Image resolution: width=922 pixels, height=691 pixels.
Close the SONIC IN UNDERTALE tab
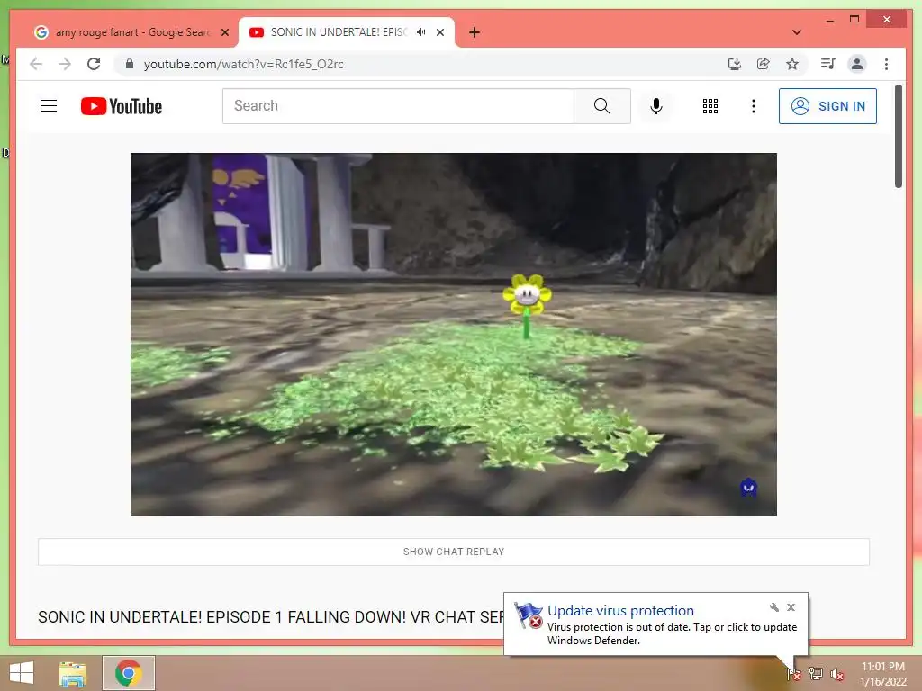[x=439, y=32]
